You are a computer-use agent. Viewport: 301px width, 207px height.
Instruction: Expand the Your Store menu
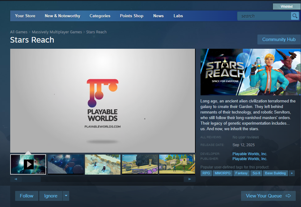coord(25,16)
